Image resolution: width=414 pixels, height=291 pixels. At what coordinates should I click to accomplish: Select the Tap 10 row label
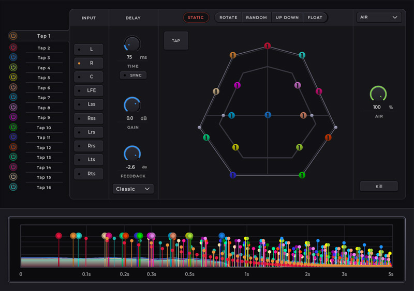click(44, 128)
